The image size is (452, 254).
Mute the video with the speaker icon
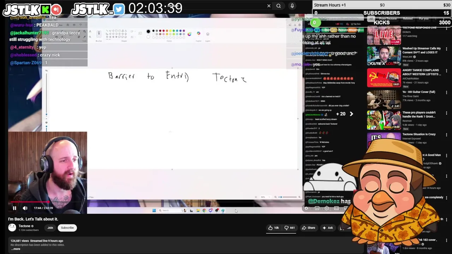(25, 208)
